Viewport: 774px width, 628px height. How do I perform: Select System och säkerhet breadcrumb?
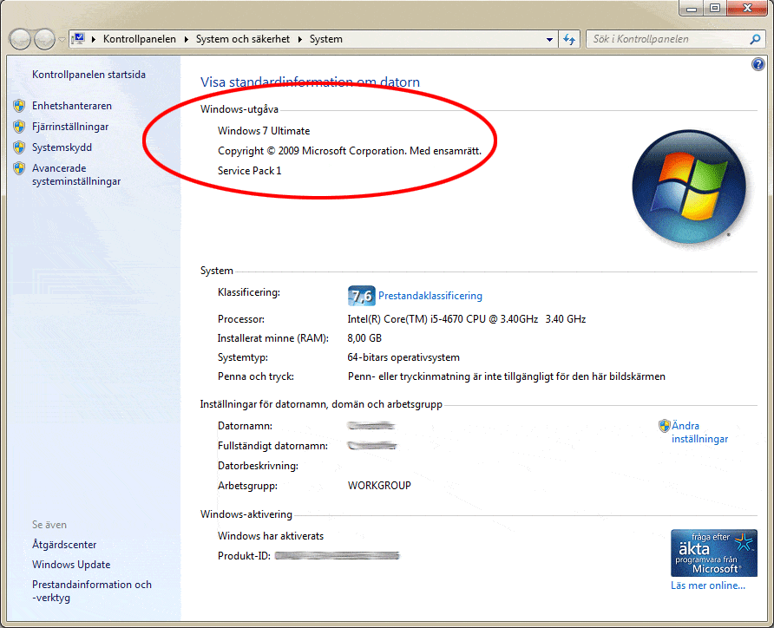pyautogui.click(x=243, y=39)
